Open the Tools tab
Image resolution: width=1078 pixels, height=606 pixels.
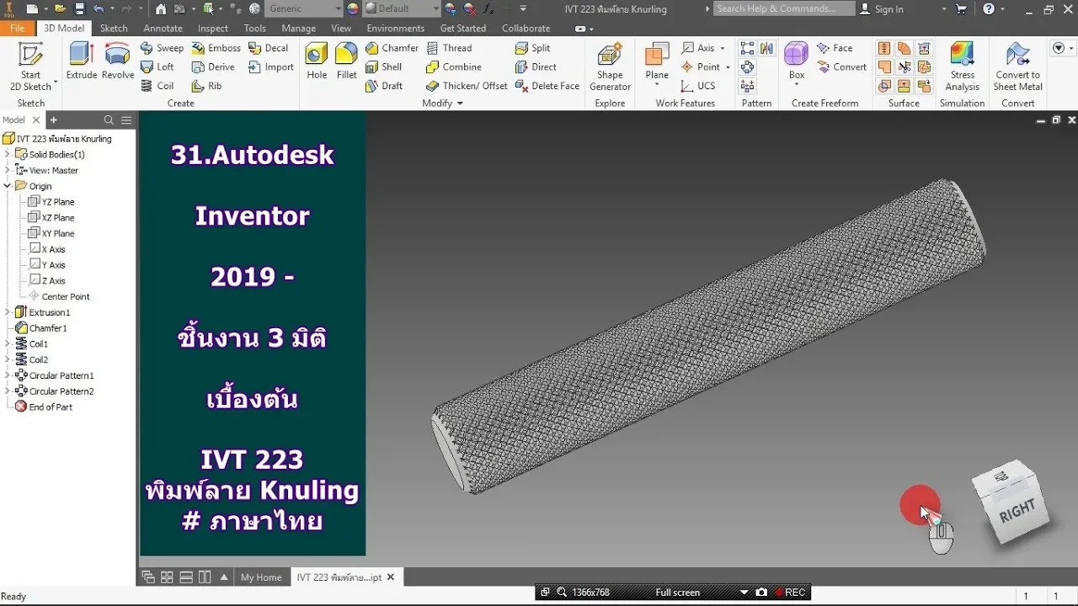click(x=255, y=28)
